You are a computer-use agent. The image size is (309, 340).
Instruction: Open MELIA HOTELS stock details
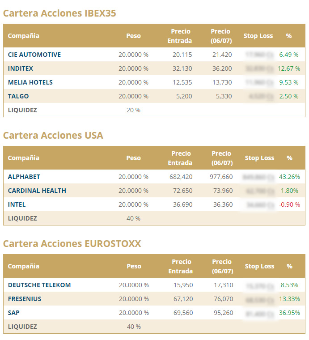[x=30, y=82]
